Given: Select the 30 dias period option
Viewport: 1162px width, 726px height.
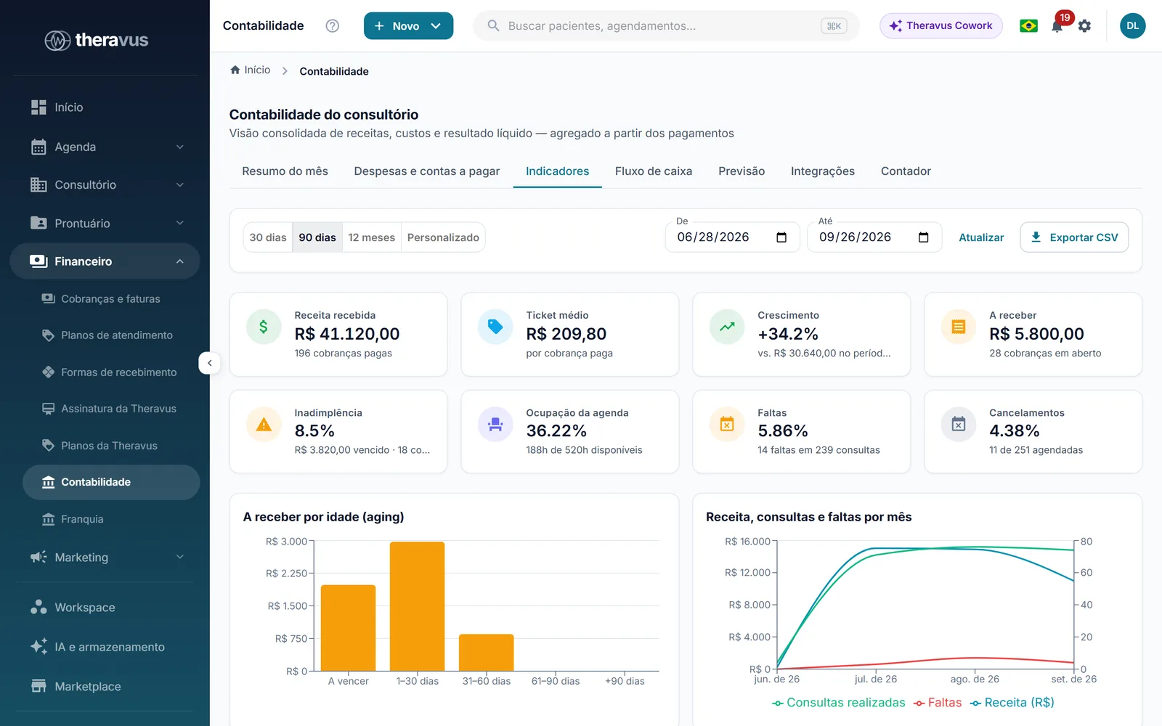Looking at the screenshot, I should click(268, 237).
